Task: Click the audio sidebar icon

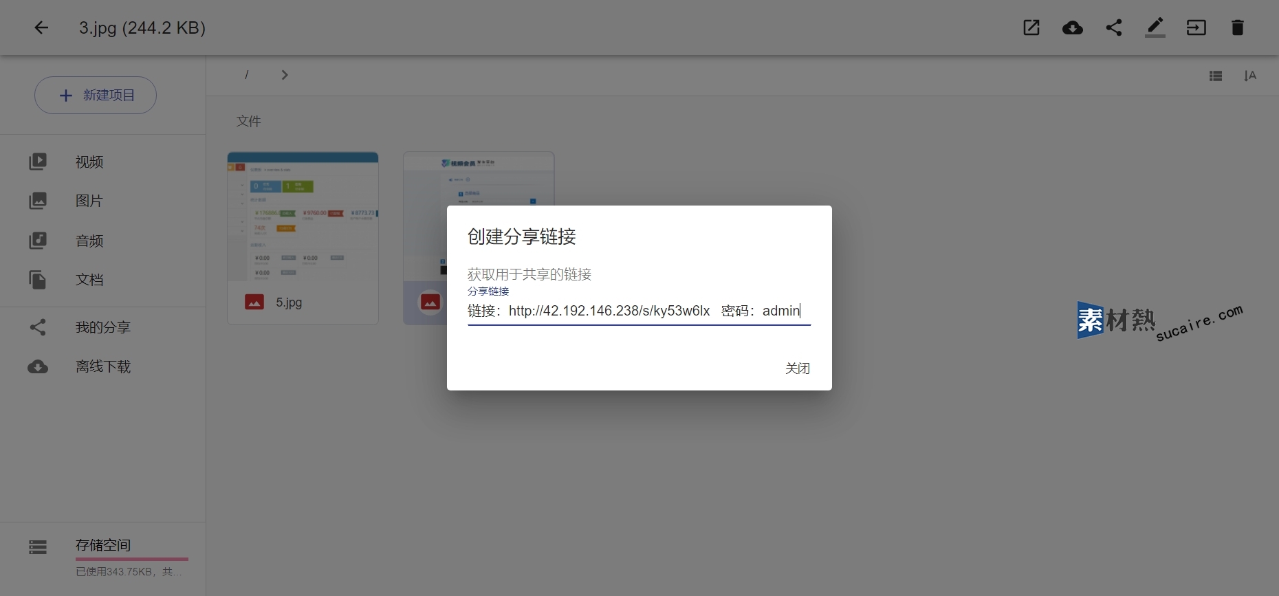Action: point(38,241)
